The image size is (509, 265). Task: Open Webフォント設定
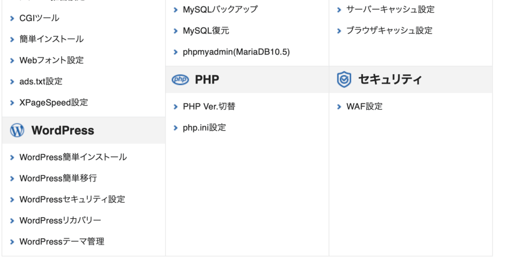click(52, 60)
